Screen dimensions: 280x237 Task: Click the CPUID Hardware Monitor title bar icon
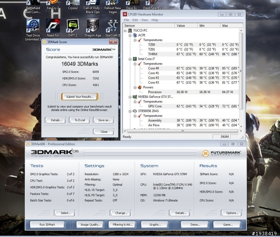[125, 14]
